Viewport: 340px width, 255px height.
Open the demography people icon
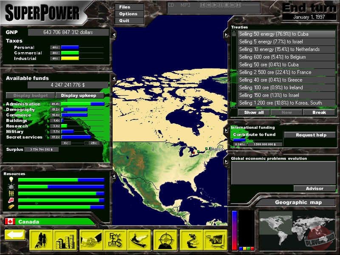point(41,240)
